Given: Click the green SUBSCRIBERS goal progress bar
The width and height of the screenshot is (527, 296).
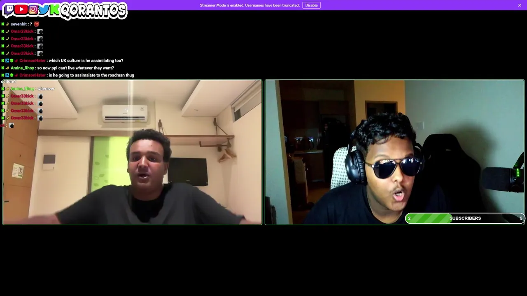Looking at the screenshot, I should 465,218.
